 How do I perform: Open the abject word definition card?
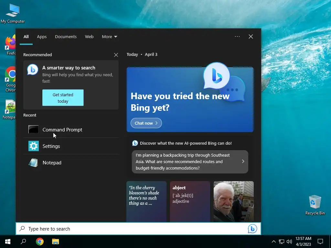(190, 201)
